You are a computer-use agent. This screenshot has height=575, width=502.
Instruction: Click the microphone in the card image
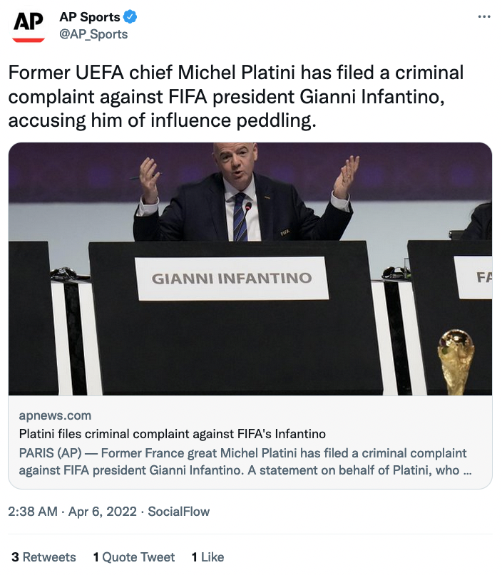(x=247, y=208)
